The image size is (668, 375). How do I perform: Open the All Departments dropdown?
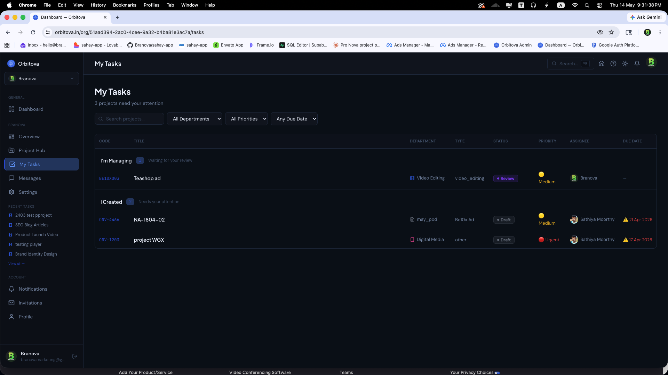point(194,119)
